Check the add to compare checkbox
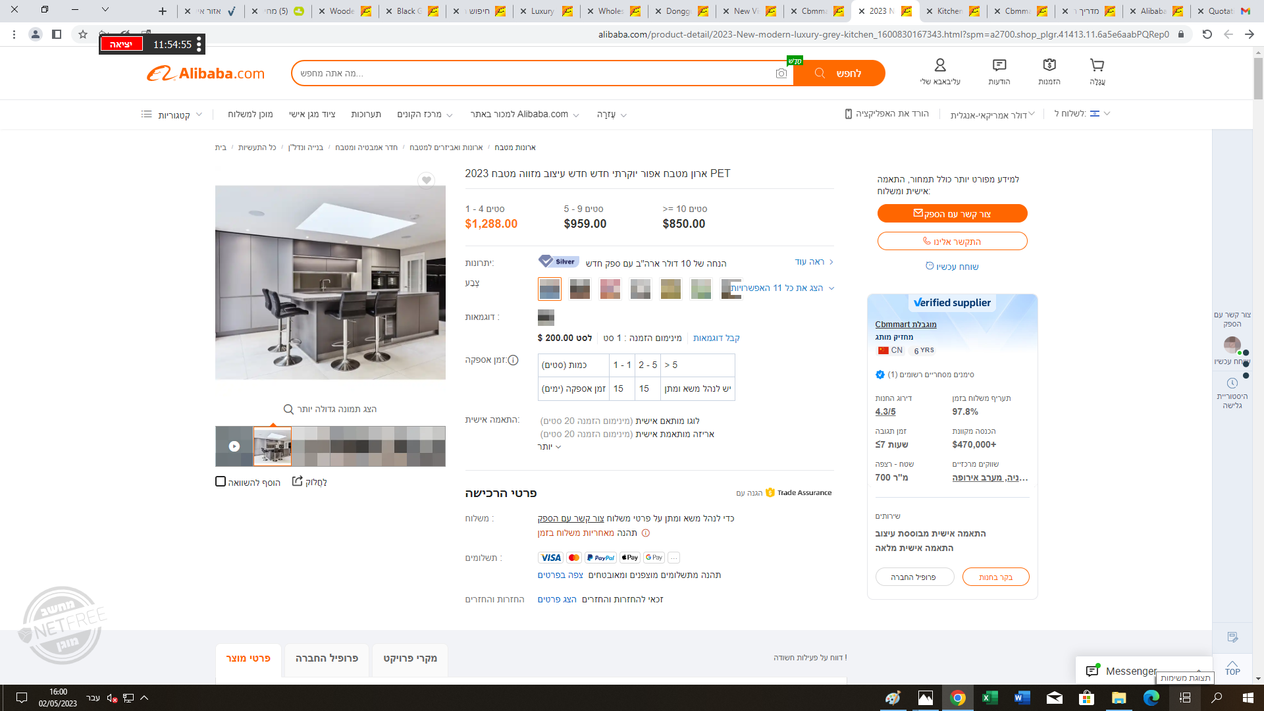The image size is (1264, 711). 221,481
